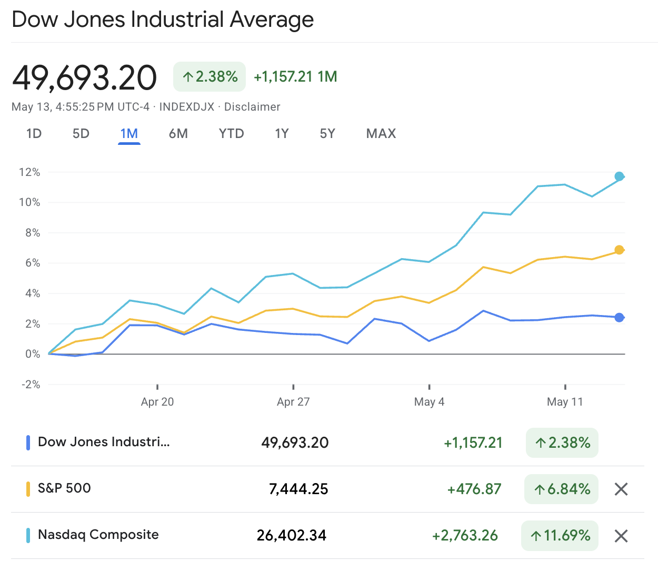
Task: Click the Dow Jones Industrial row name
Action: pyautogui.click(x=104, y=442)
